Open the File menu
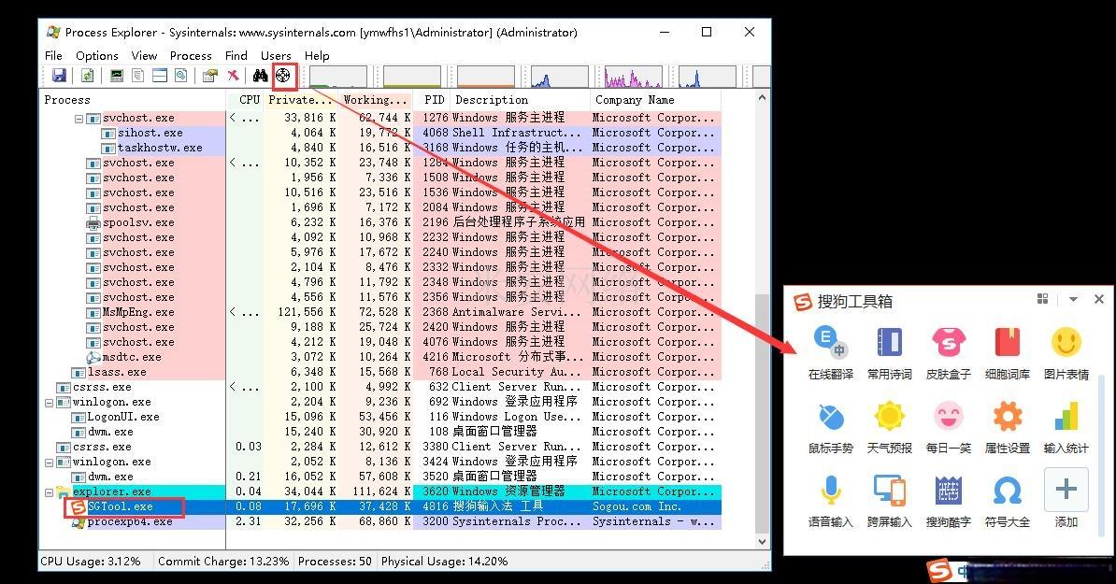The image size is (1116, 584). pos(53,55)
